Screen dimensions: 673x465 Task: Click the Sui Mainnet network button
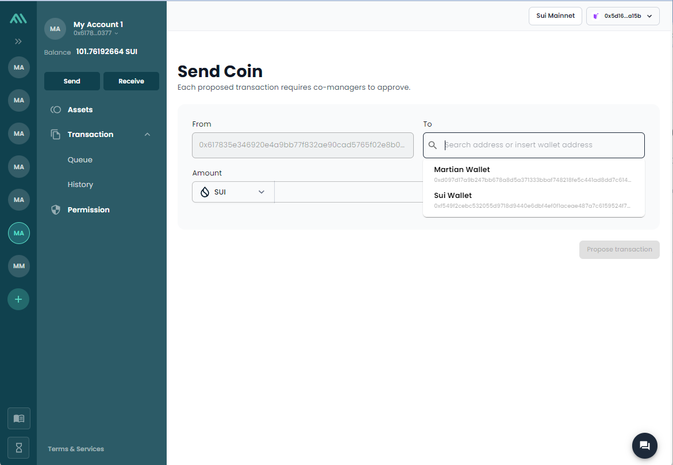(555, 16)
